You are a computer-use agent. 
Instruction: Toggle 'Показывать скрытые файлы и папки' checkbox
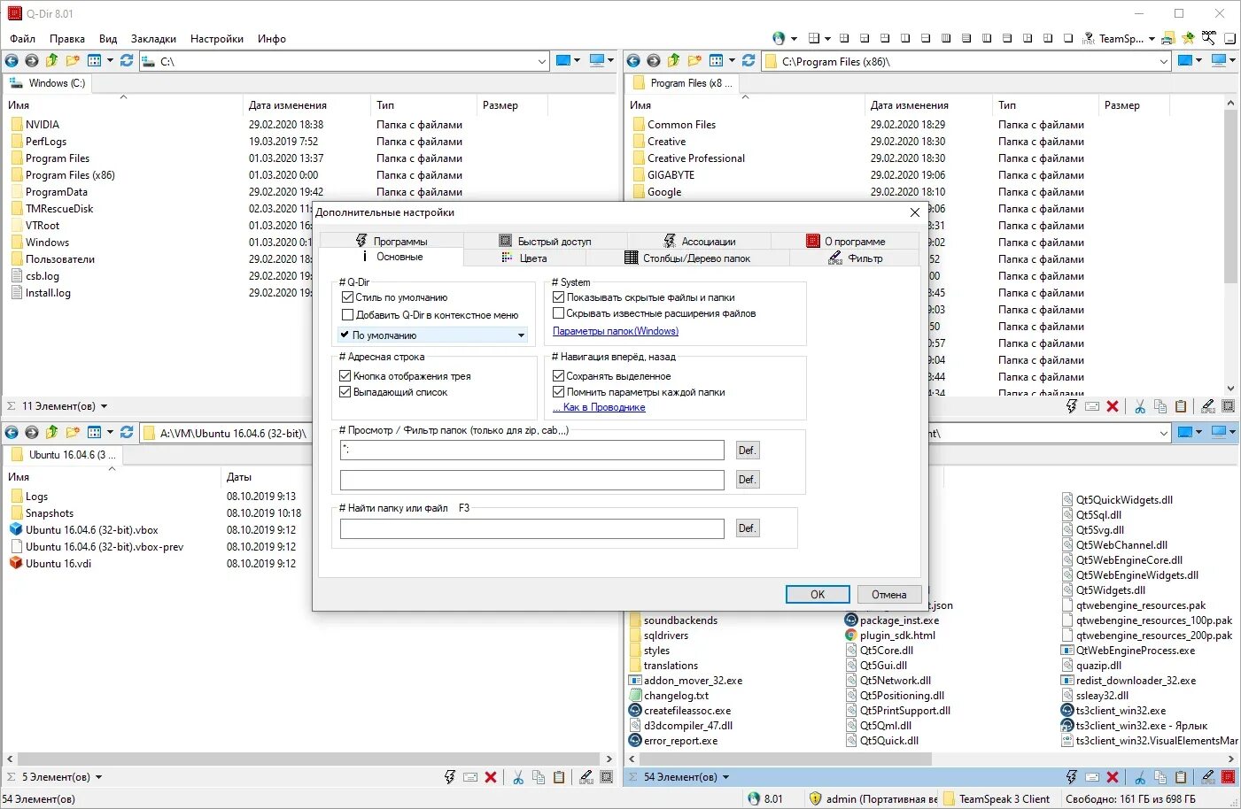click(x=559, y=297)
